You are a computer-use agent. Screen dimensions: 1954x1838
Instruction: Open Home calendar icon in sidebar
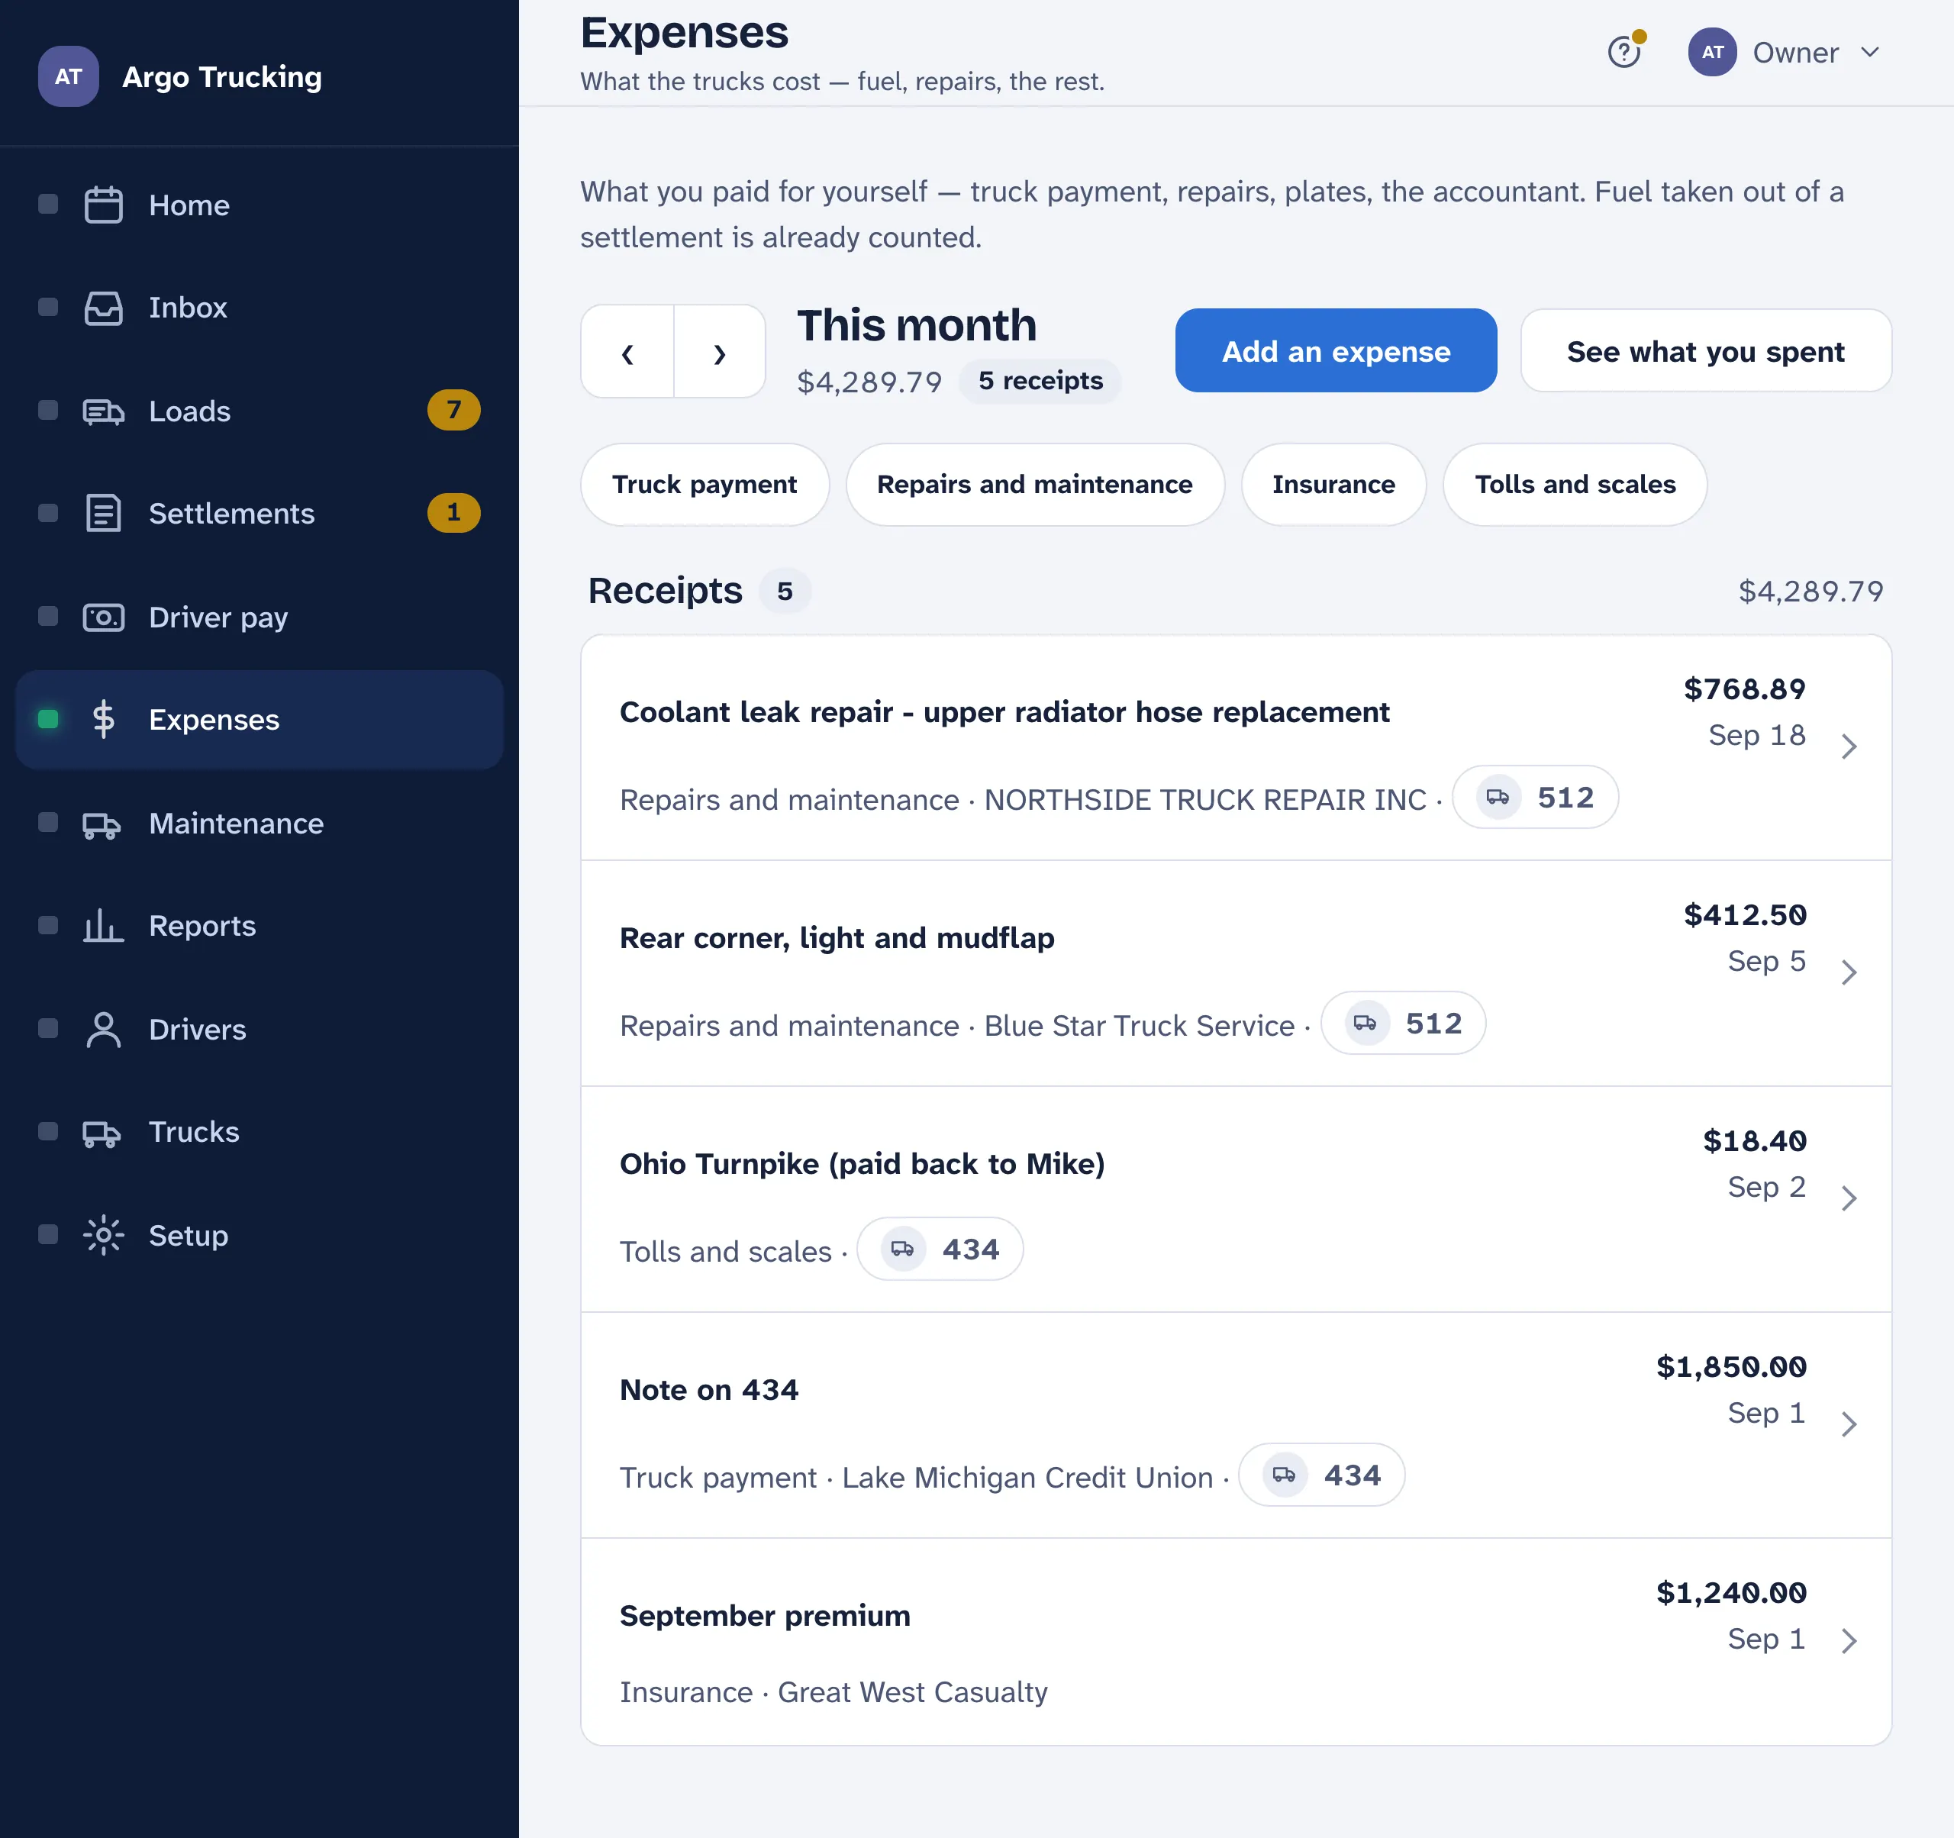click(x=103, y=205)
